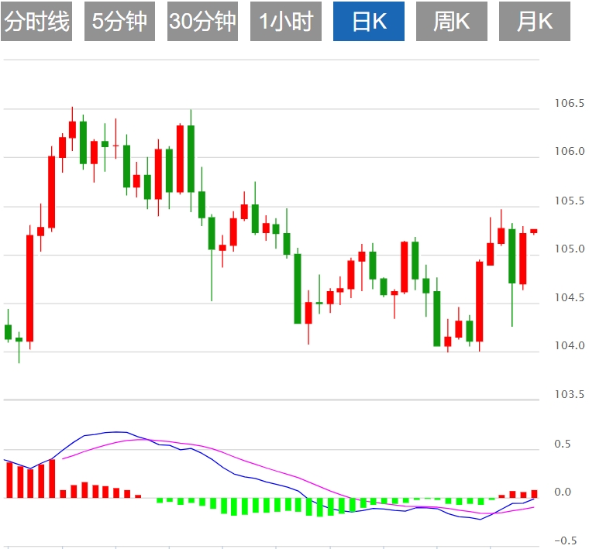Select the 5分钟 interval tab
Image resolution: width=589 pixels, height=549 pixels.
(119, 21)
